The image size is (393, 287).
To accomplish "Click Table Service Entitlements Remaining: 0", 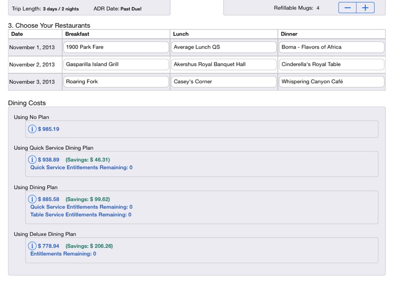I will (x=81, y=215).
